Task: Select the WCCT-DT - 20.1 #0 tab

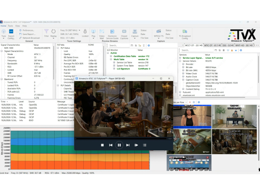Action: 194,45
